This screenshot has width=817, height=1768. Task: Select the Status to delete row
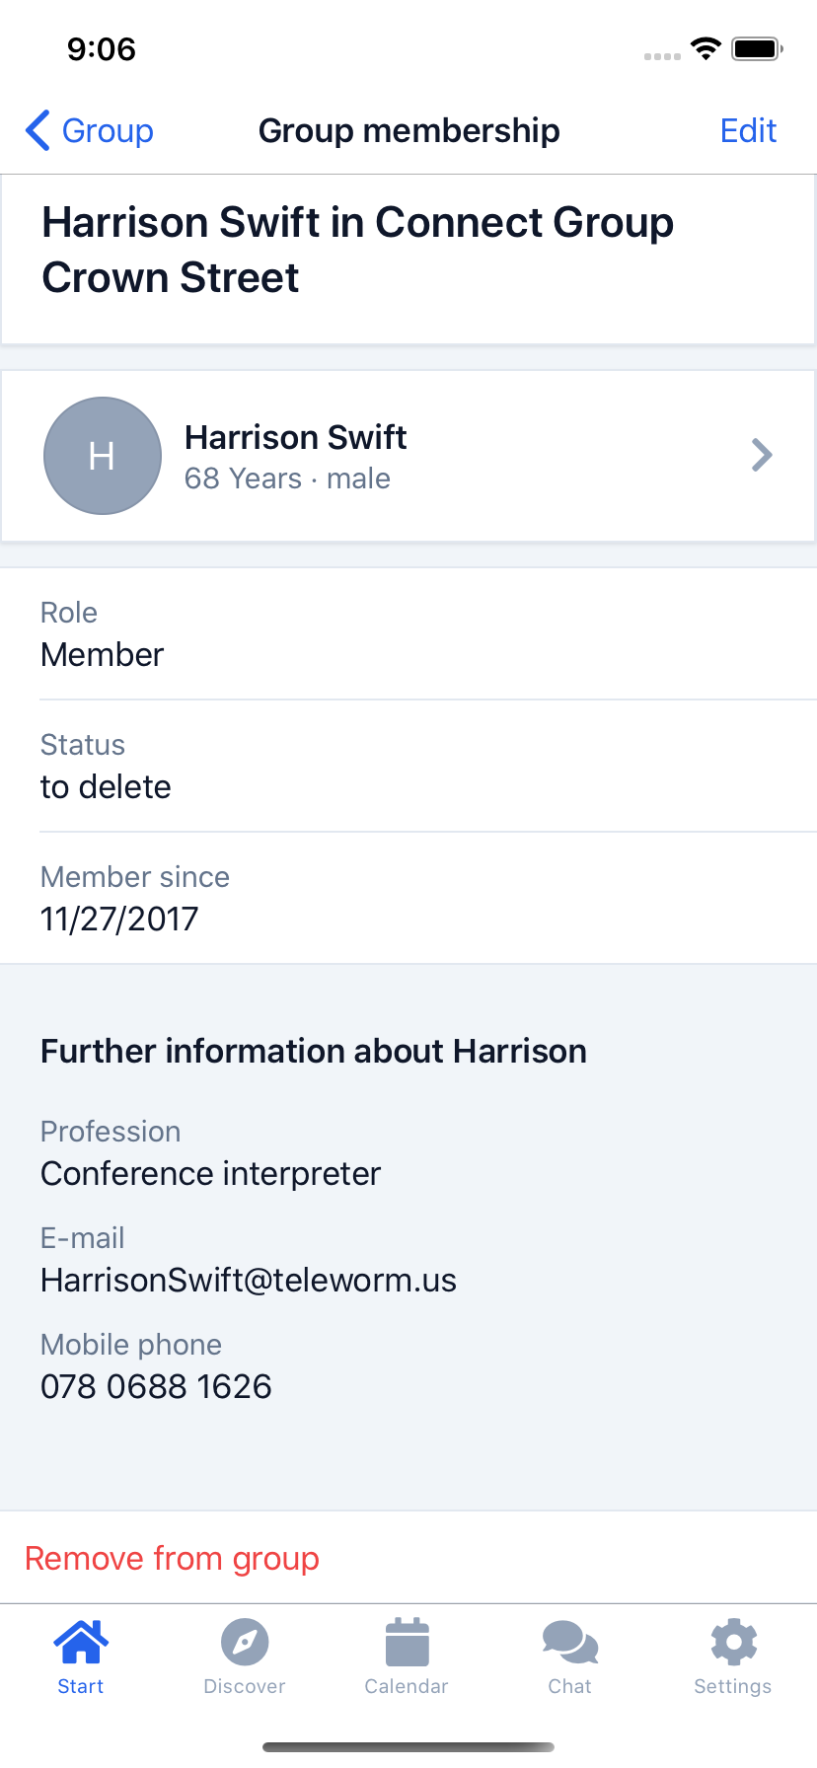408,767
